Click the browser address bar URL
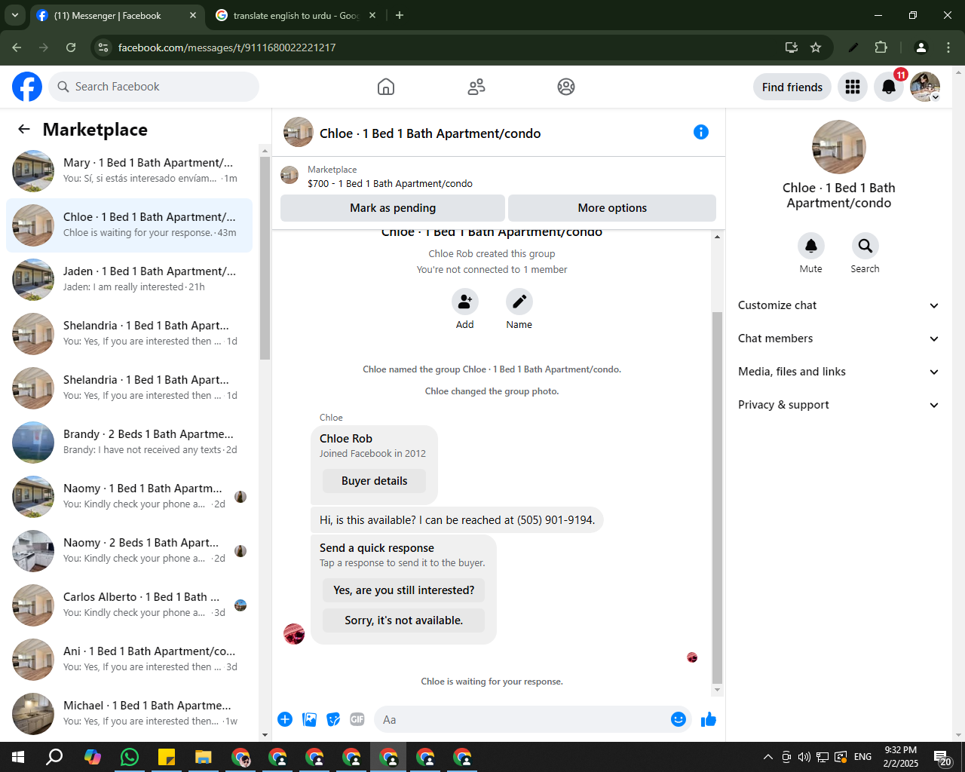The image size is (965, 772). [x=227, y=47]
